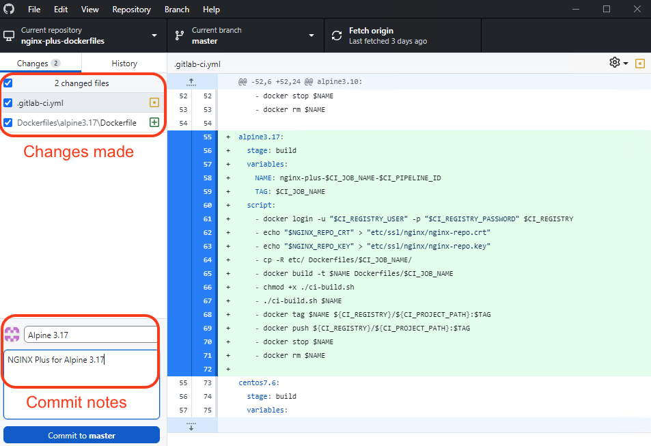The width and height of the screenshot is (651, 446).
Task: Click the user avatar beside commit summary
Action: point(12,334)
